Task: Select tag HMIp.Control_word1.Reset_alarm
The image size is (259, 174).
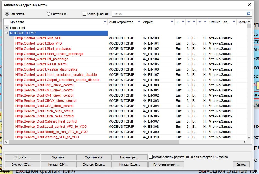Action: [x=41, y=64]
